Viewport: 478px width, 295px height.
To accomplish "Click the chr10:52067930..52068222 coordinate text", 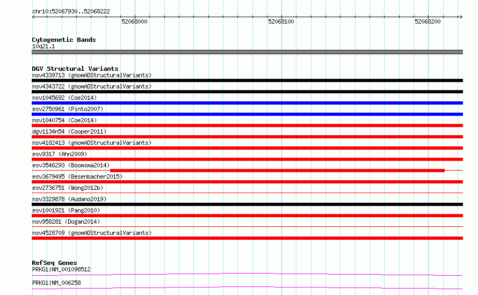I will [71, 11].
